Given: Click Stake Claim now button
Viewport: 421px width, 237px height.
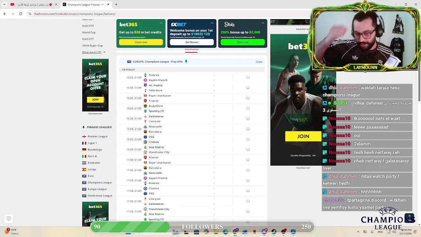Looking at the screenshot, I should (243, 42).
